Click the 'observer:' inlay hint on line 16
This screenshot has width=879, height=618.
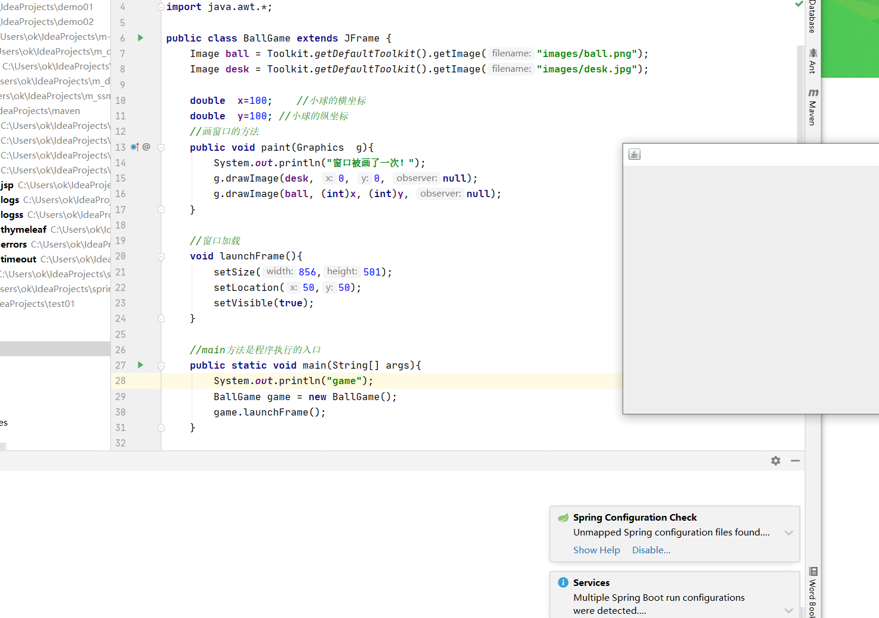coord(440,194)
